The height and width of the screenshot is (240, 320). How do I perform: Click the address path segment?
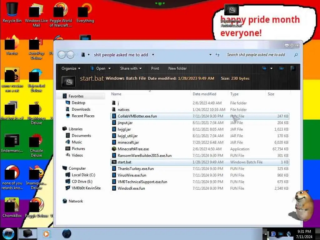(121, 55)
